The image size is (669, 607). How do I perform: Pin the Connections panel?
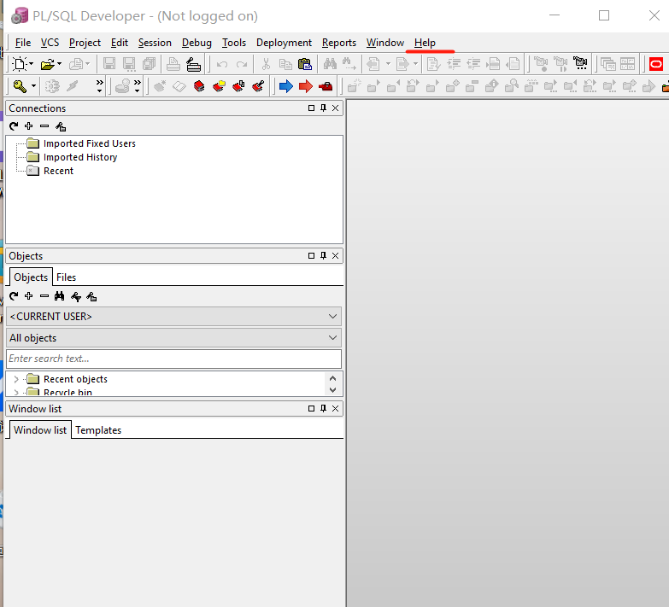324,108
